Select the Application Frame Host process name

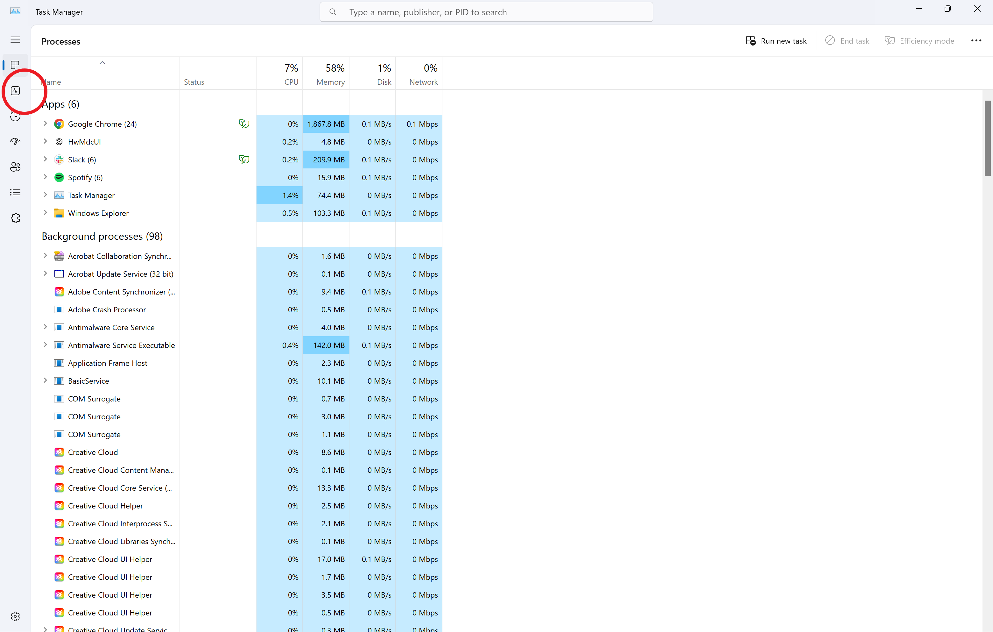(108, 363)
